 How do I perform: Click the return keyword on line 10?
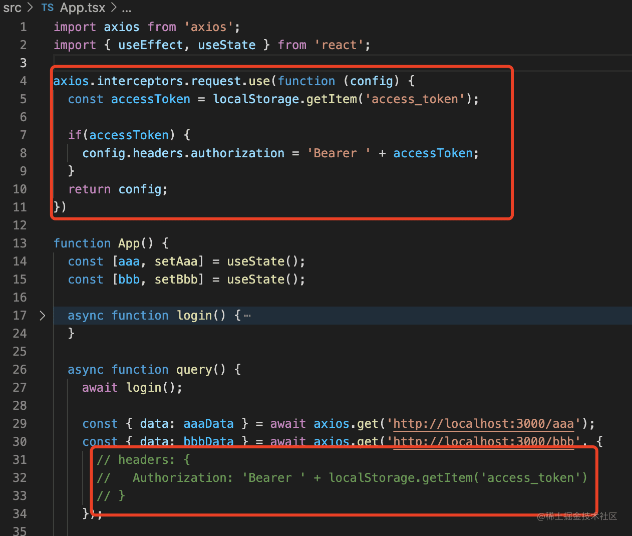click(x=89, y=189)
